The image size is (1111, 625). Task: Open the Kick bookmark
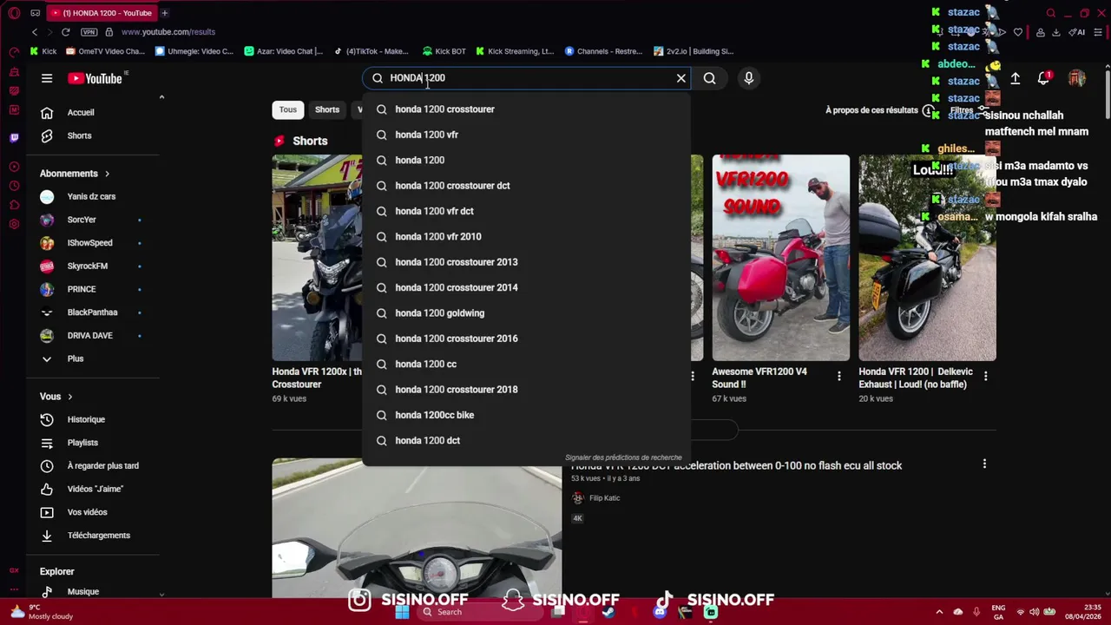(43, 51)
